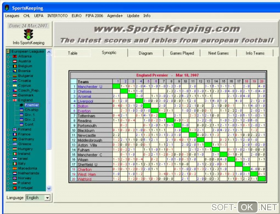
Task: Click league tree scrollbar down arrow
Action: (49, 188)
